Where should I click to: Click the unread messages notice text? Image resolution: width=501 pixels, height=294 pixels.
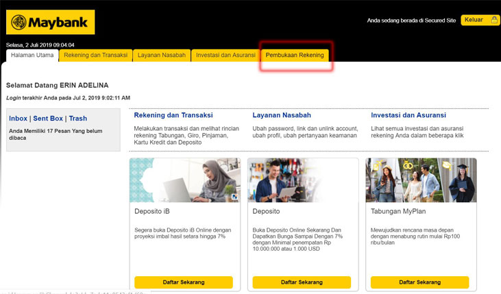pyautogui.click(x=56, y=134)
